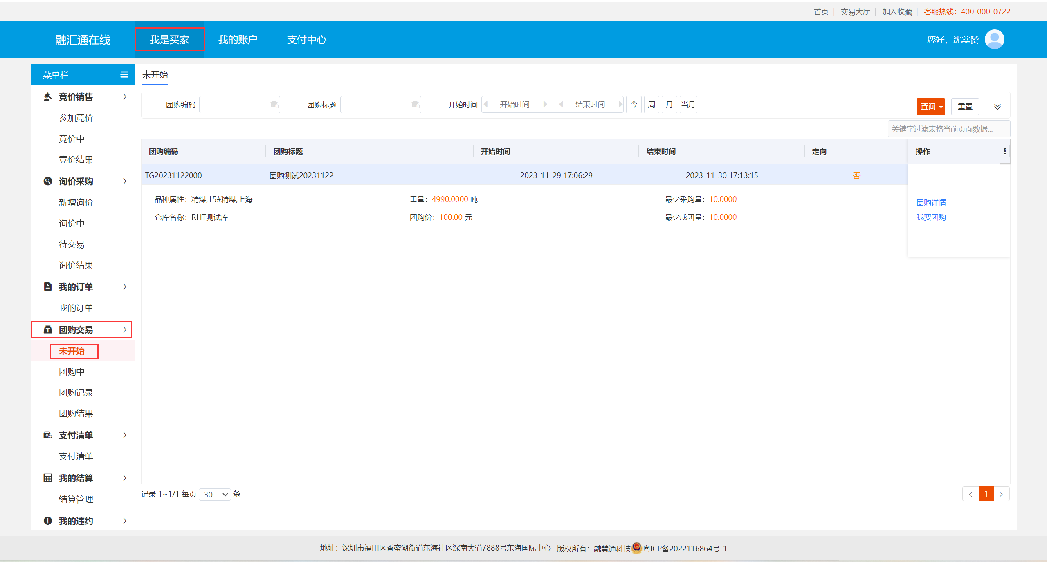Image resolution: width=1047 pixels, height=562 pixels.
Task: Open the 查询 button dropdown arrow
Action: coord(941,107)
